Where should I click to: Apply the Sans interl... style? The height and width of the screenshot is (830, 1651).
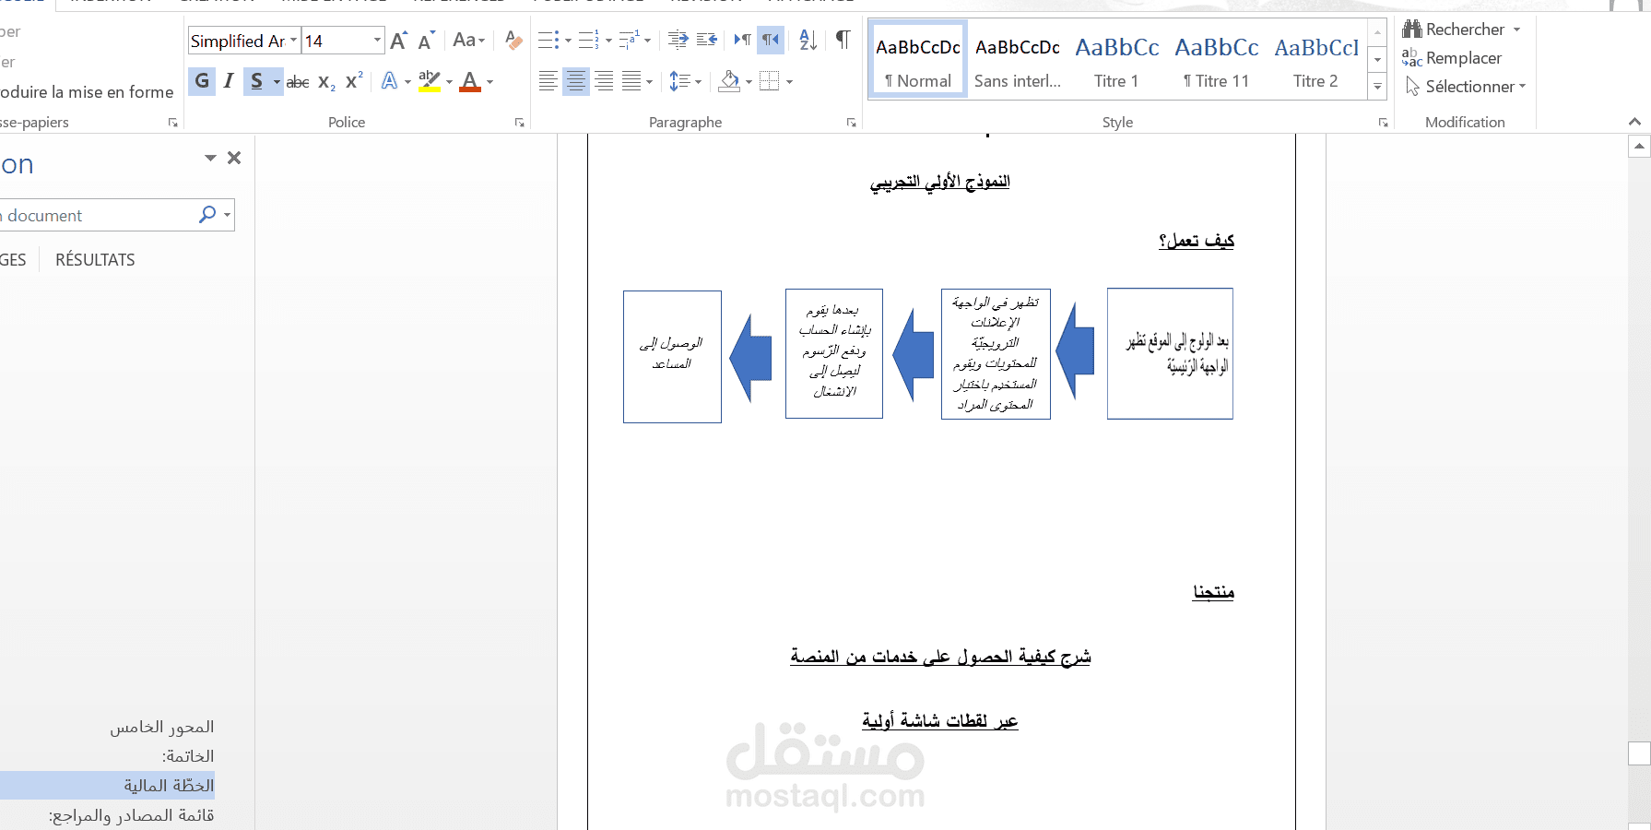[1018, 58]
